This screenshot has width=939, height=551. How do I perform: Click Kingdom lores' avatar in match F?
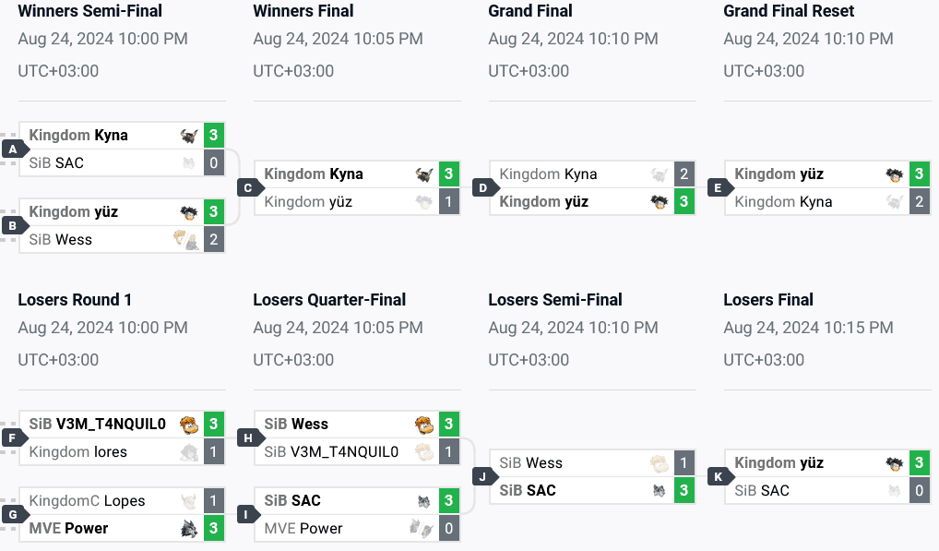(188, 452)
